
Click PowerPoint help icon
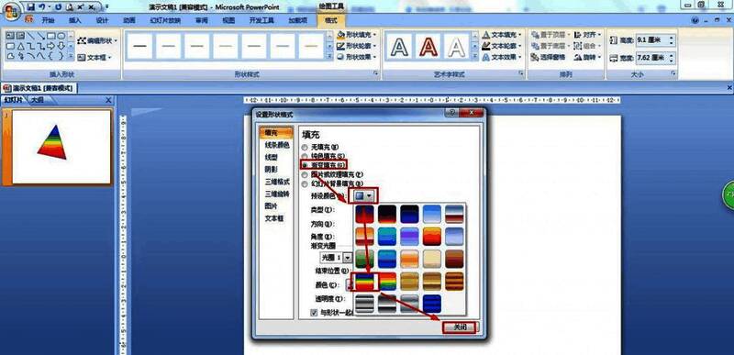pos(695,20)
